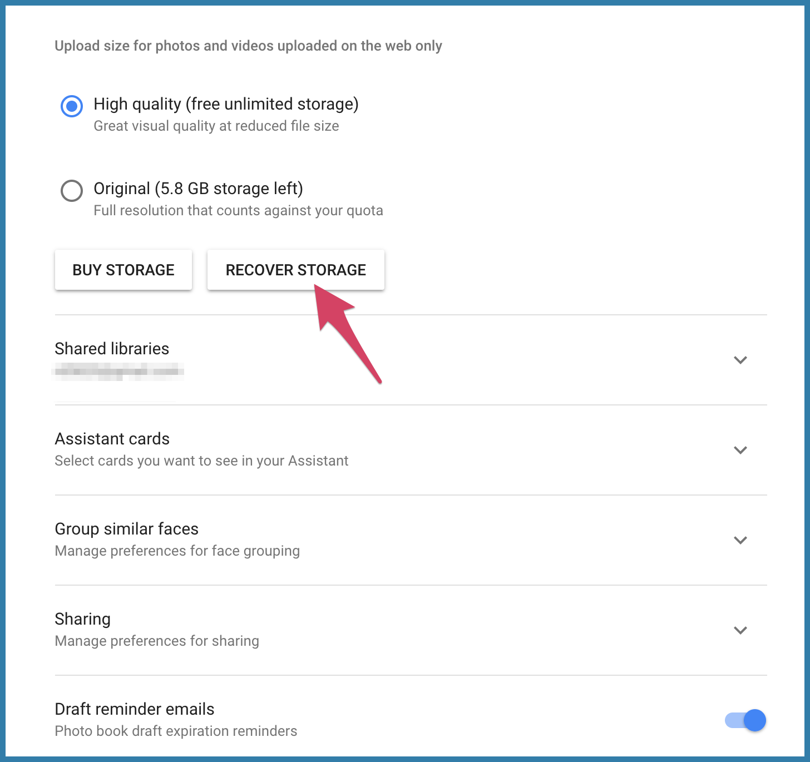Choose the Original full resolution radio button

pyautogui.click(x=72, y=191)
